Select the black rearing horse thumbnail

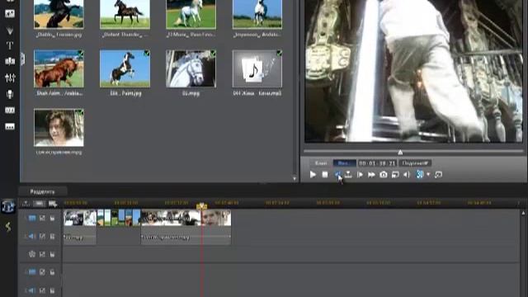click(59, 14)
